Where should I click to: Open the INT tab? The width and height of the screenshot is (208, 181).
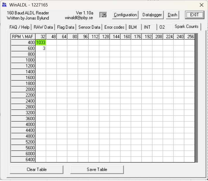point(149,27)
